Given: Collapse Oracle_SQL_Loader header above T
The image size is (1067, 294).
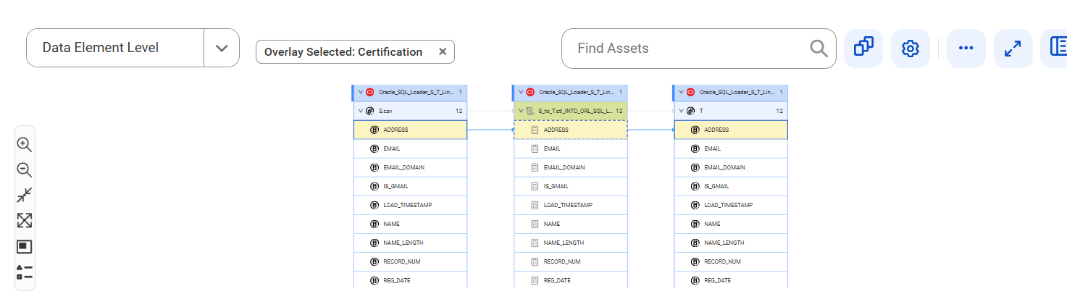Looking at the screenshot, I should tap(681, 92).
